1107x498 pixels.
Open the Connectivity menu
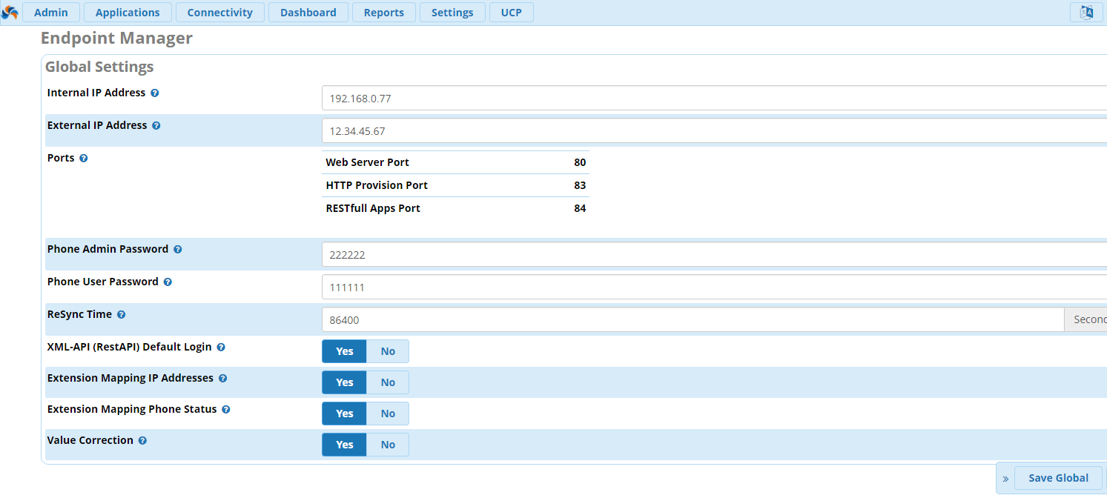click(x=219, y=13)
